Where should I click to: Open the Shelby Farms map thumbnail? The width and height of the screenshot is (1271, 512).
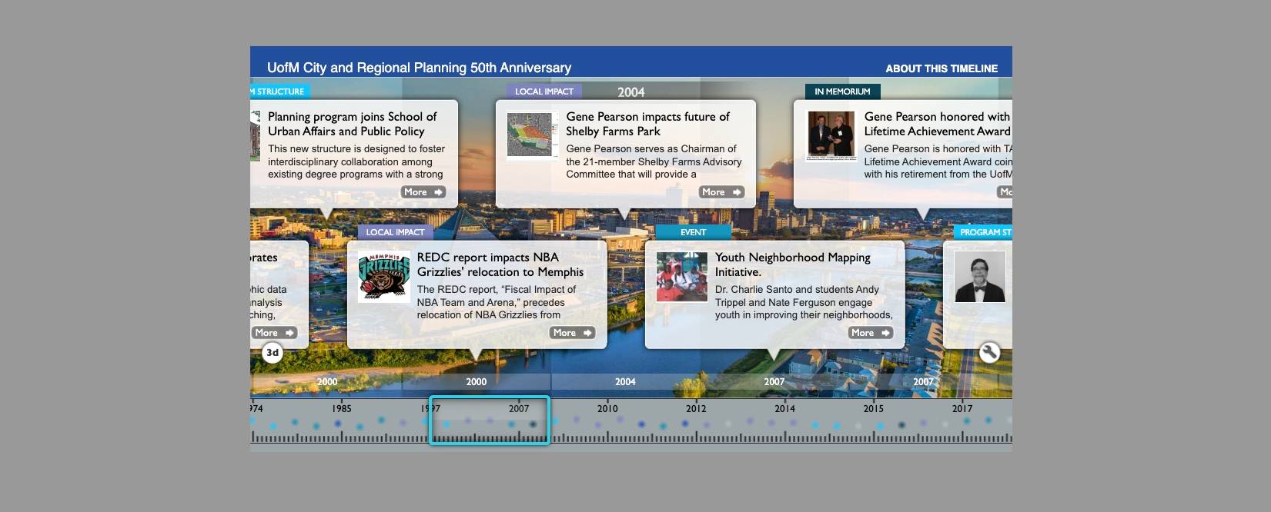533,135
